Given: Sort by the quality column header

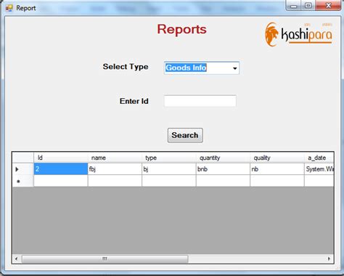Looking at the screenshot, I should click(x=277, y=158).
